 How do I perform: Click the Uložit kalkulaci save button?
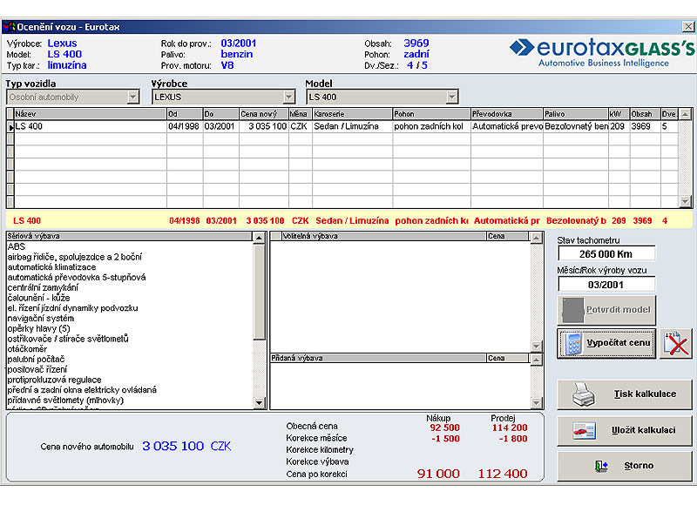point(625,430)
